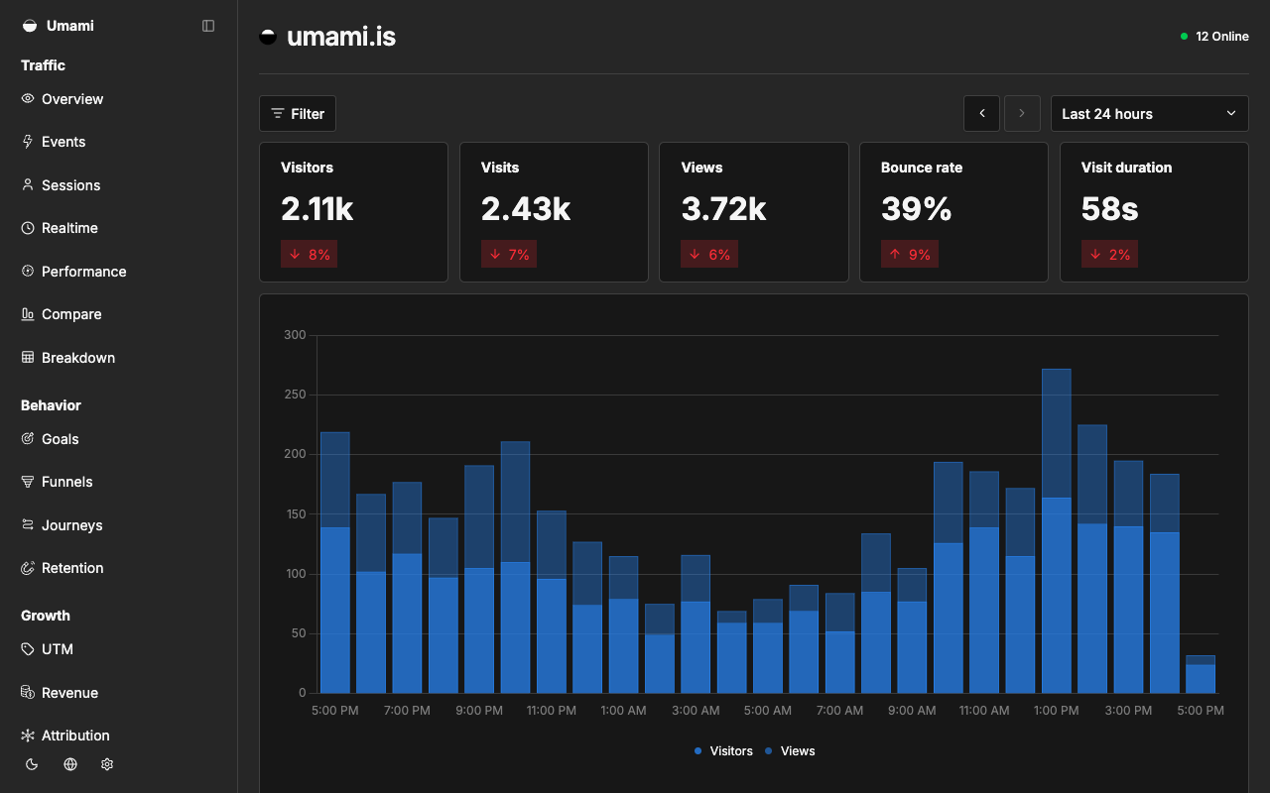Viewport: 1270px width, 793px height.
Task: Open settings via the gear icon
Action: pyautogui.click(x=107, y=764)
